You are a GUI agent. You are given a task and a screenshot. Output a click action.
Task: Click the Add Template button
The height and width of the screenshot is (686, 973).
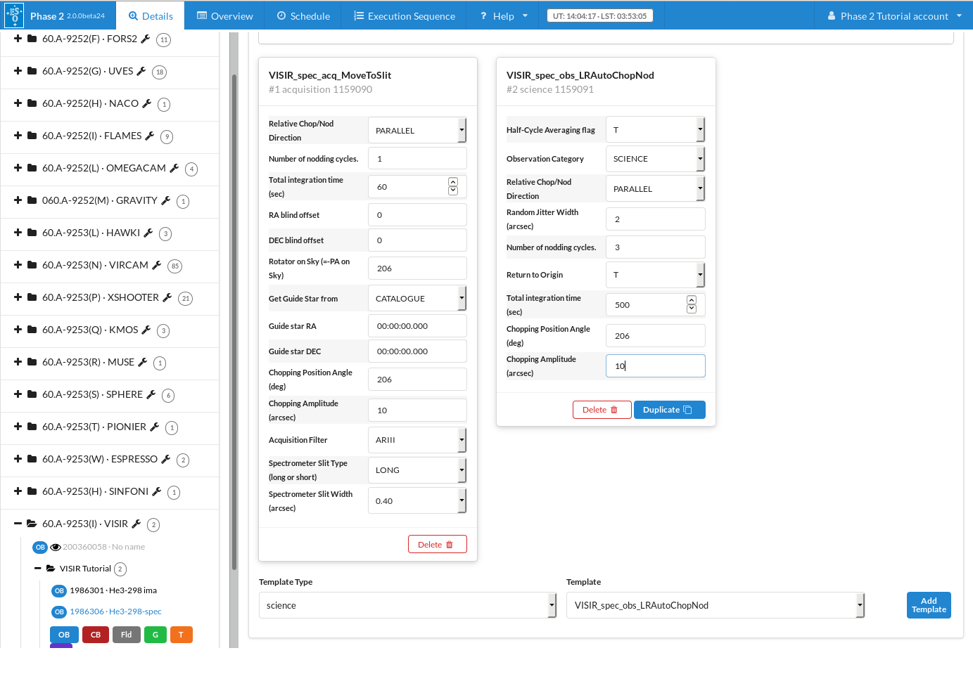point(928,605)
